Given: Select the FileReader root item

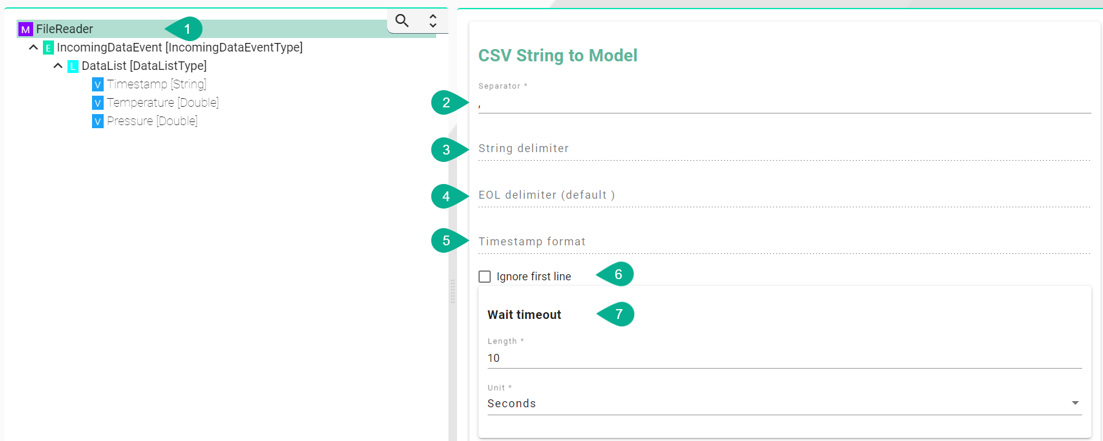Looking at the screenshot, I should point(64,29).
